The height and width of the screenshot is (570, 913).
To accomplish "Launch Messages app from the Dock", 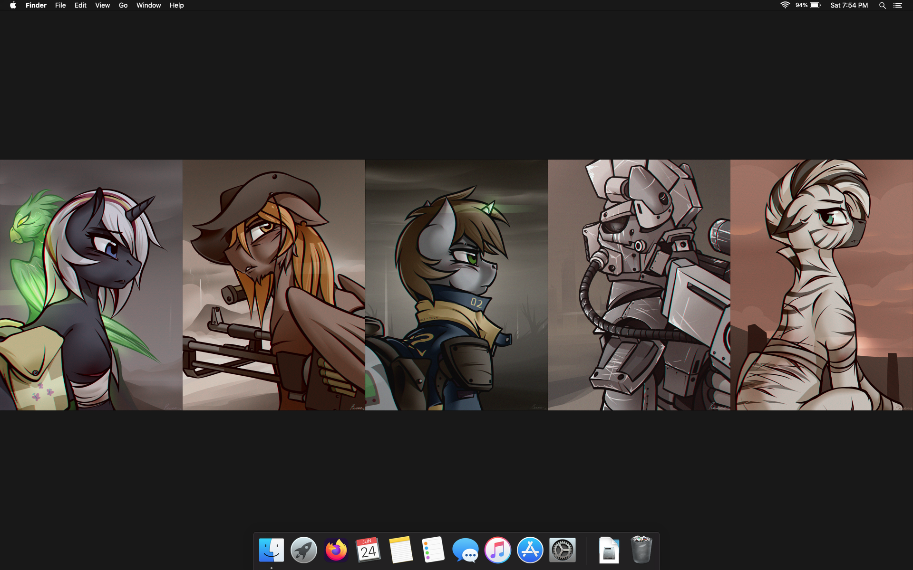I will coord(466,550).
